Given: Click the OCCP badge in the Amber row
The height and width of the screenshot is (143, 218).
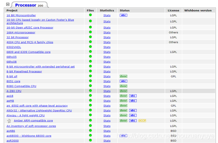Looking at the screenshot, I should [142, 121].
